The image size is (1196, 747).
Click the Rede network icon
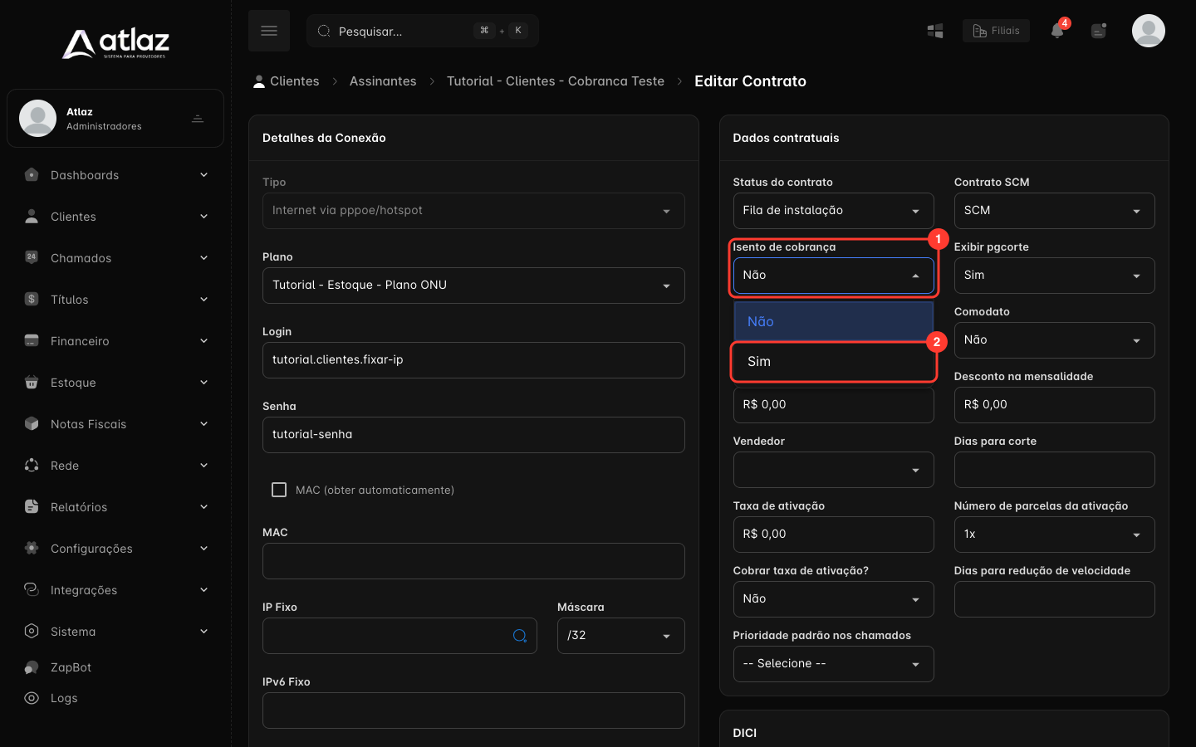point(32,465)
